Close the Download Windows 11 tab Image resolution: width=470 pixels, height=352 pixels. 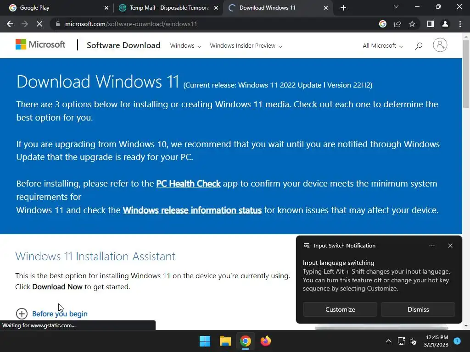coord(326,8)
